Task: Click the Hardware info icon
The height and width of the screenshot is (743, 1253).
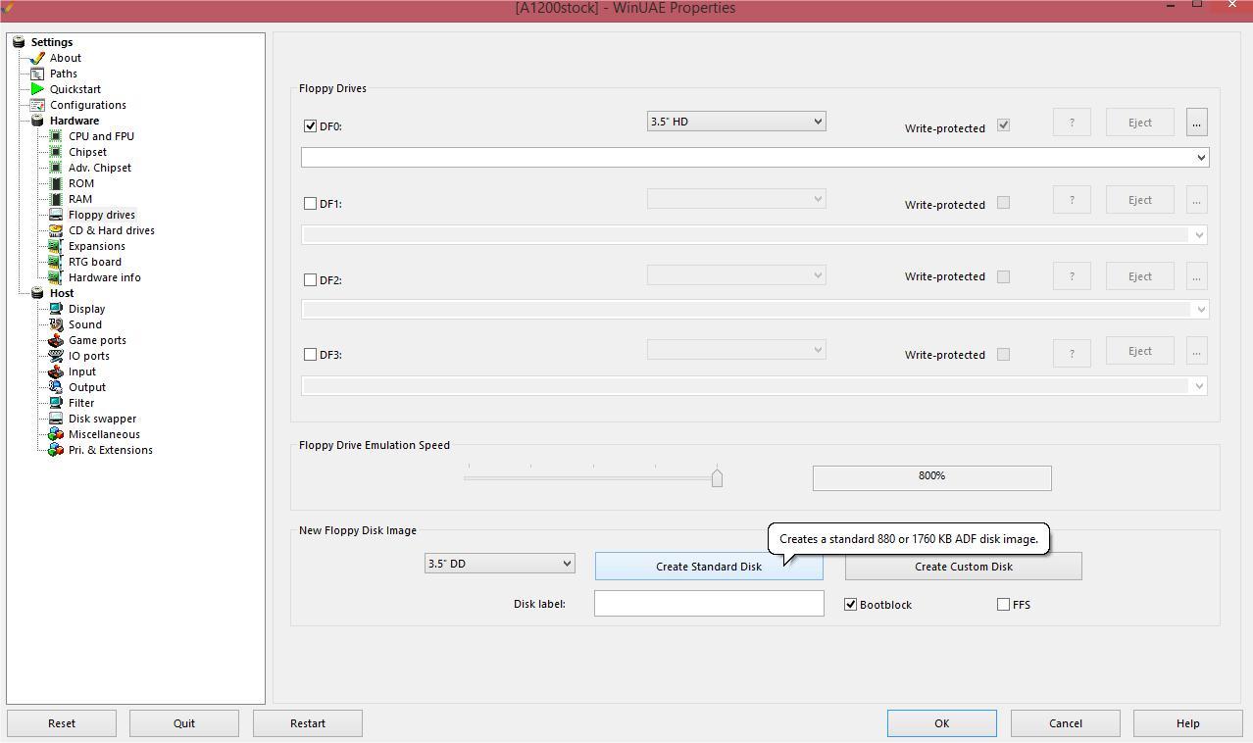Action: pos(56,277)
